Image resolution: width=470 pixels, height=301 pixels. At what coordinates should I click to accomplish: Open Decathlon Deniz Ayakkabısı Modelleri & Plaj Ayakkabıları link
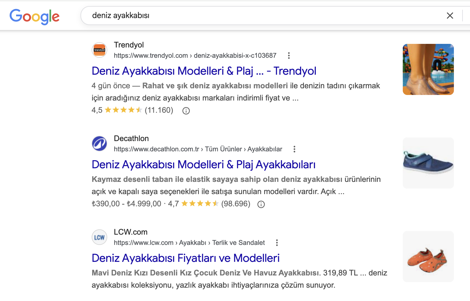click(x=204, y=165)
